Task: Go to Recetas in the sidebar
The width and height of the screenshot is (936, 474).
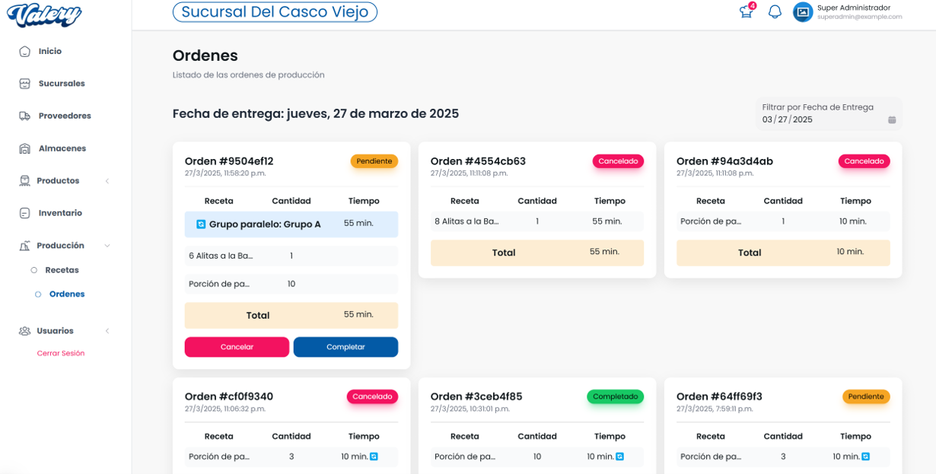Action: pos(62,270)
